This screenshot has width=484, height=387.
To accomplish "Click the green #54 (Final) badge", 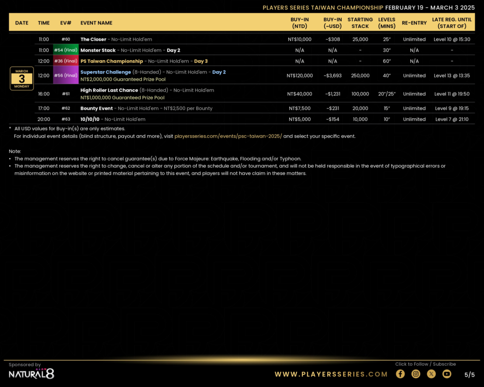I will [x=66, y=50].
